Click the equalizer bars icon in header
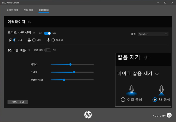This screenshot has width=176, height=122. [29, 22]
